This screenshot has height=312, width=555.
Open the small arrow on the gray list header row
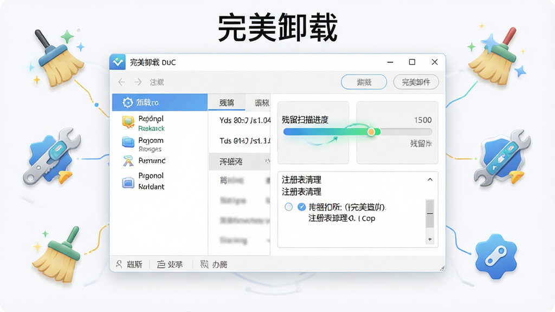tap(267, 161)
